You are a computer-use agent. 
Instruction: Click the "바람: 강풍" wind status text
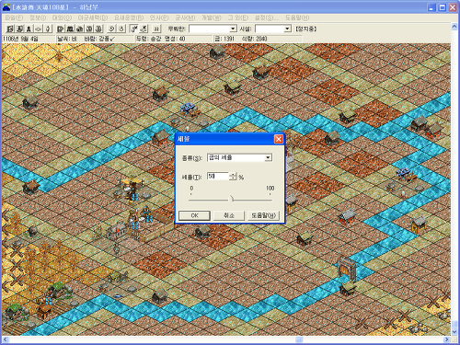pyautogui.click(x=99, y=39)
